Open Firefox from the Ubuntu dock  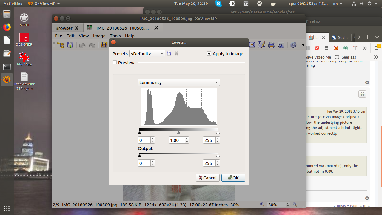7,27
